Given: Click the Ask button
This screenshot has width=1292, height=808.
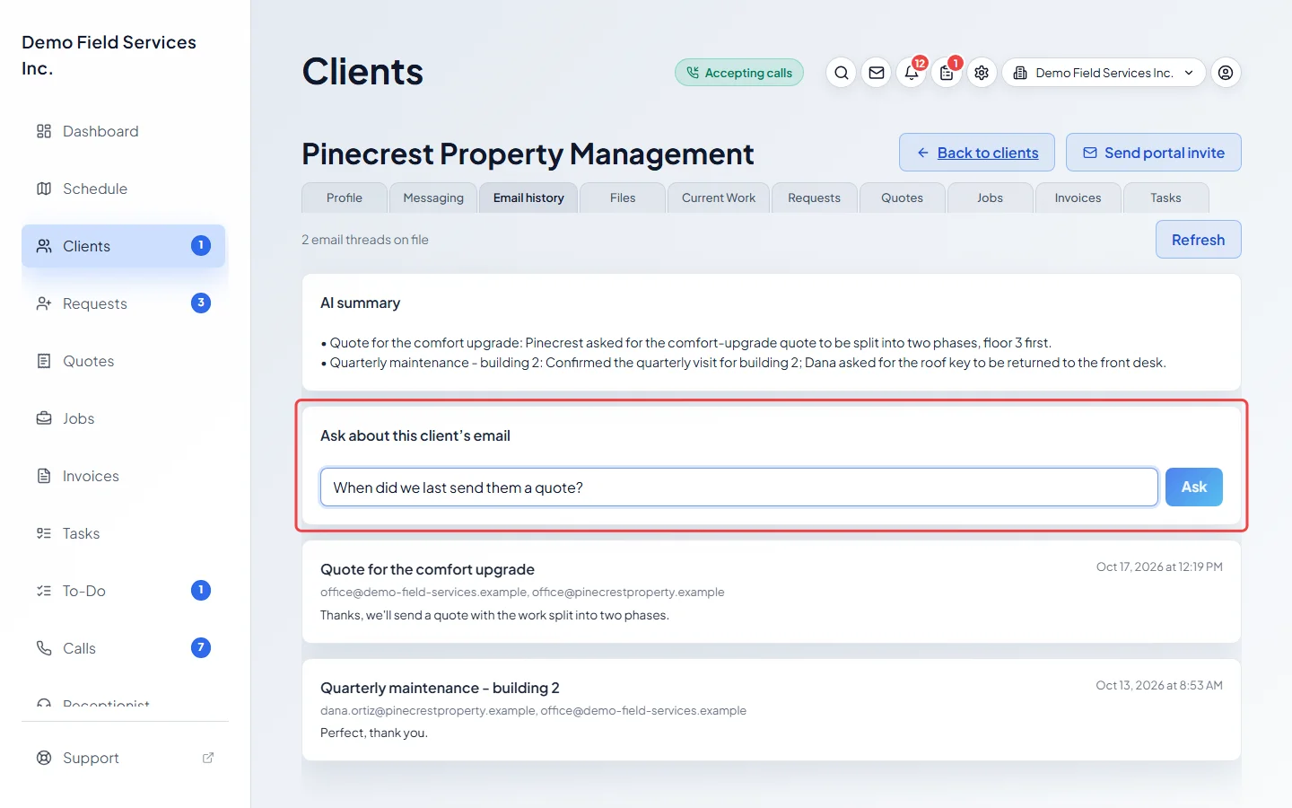Looking at the screenshot, I should pyautogui.click(x=1193, y=487).
